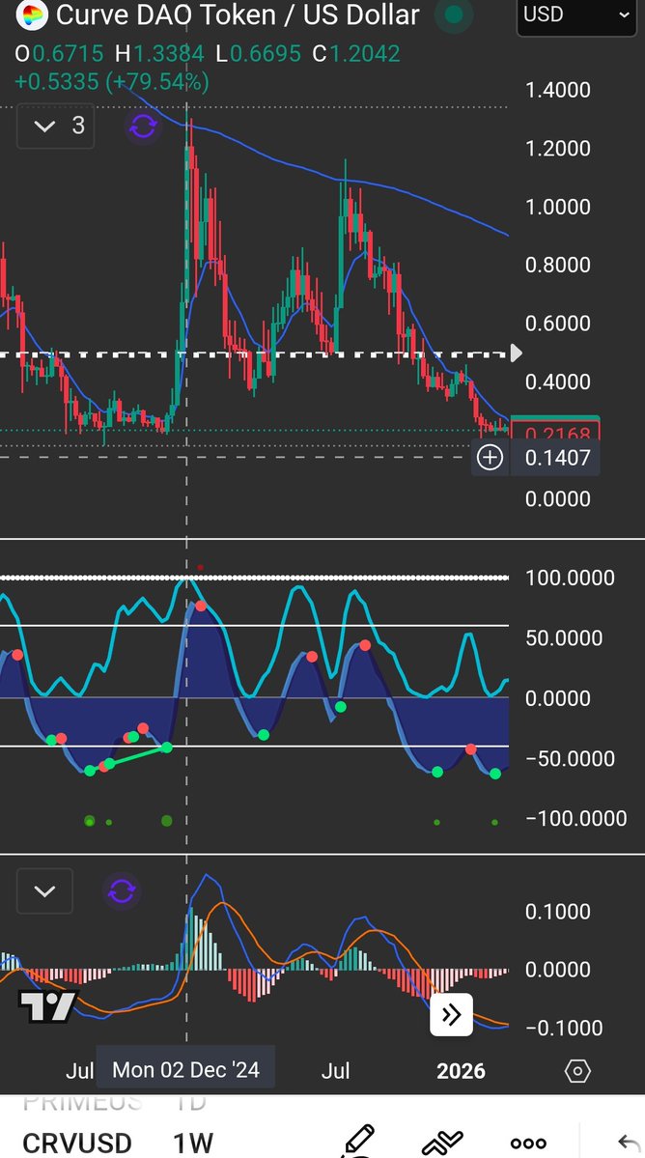Tap the Curve DAO Token / US Dollar title
645x1158 pixels.
(238, 14)
